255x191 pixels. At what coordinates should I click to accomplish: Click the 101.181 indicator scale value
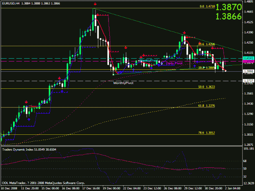pos(248,149)
